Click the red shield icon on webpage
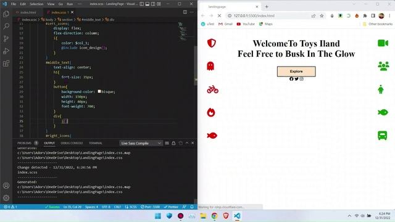This screenshot has height=222, width=395. click(x=211, y=43)
